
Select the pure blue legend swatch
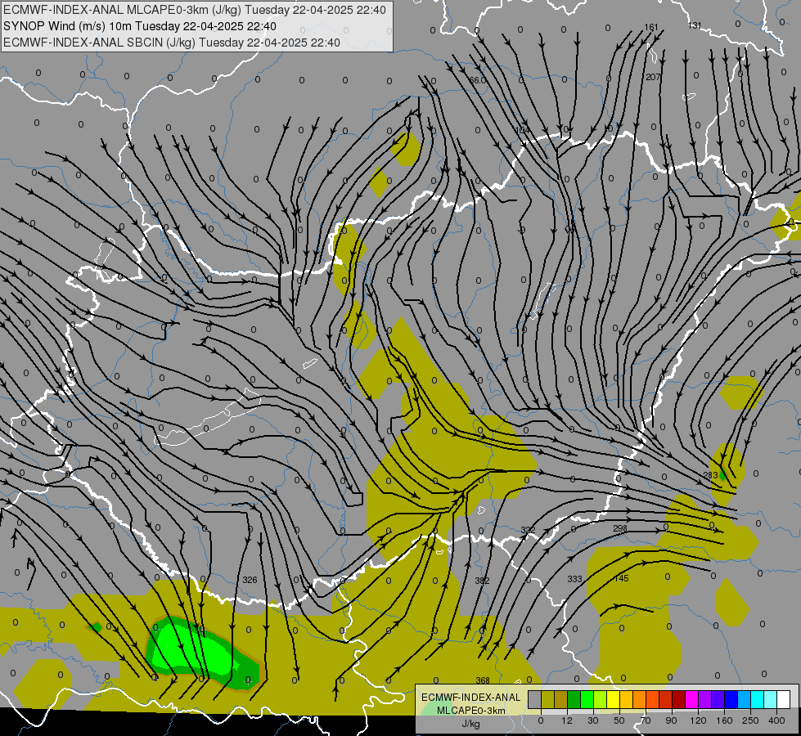731,699
